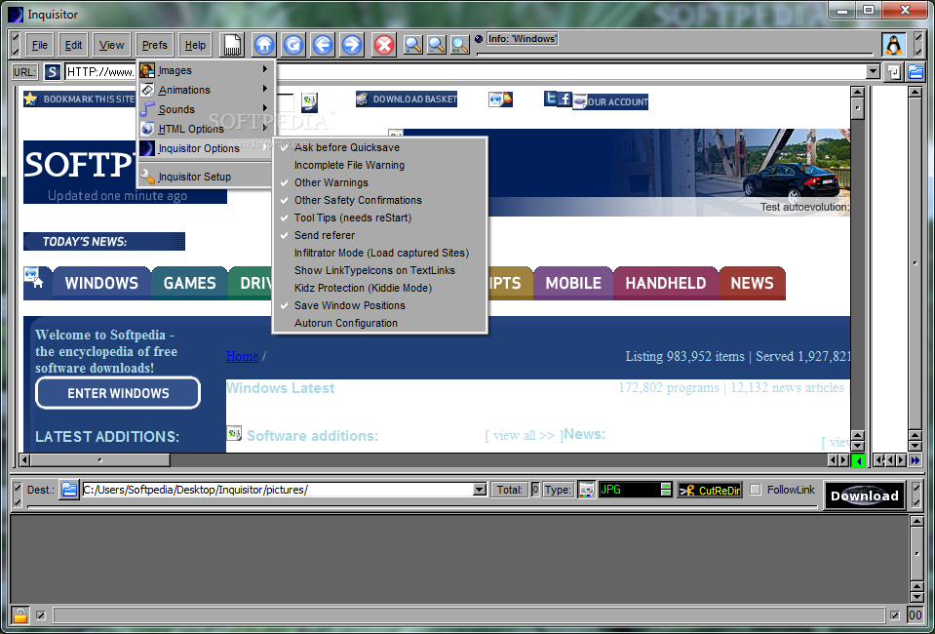Stop loading with the red X
Image resolution: width=935 pixels, height=634 pixels.
point(384,45)
